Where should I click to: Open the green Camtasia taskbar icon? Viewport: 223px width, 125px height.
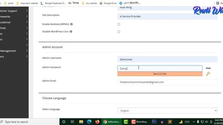point(126,122)
